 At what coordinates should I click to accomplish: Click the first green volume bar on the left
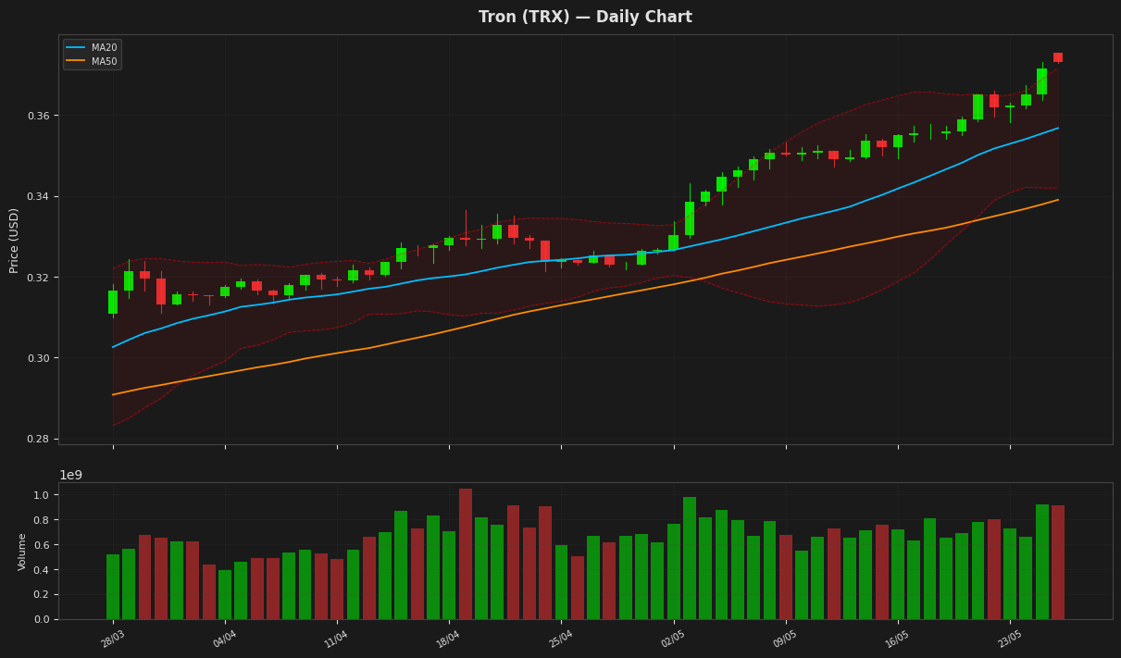(x=113, y=587)
